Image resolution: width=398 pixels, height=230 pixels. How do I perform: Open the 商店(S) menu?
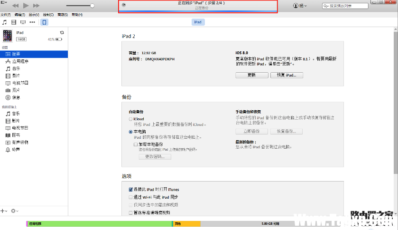click(63, 15)
